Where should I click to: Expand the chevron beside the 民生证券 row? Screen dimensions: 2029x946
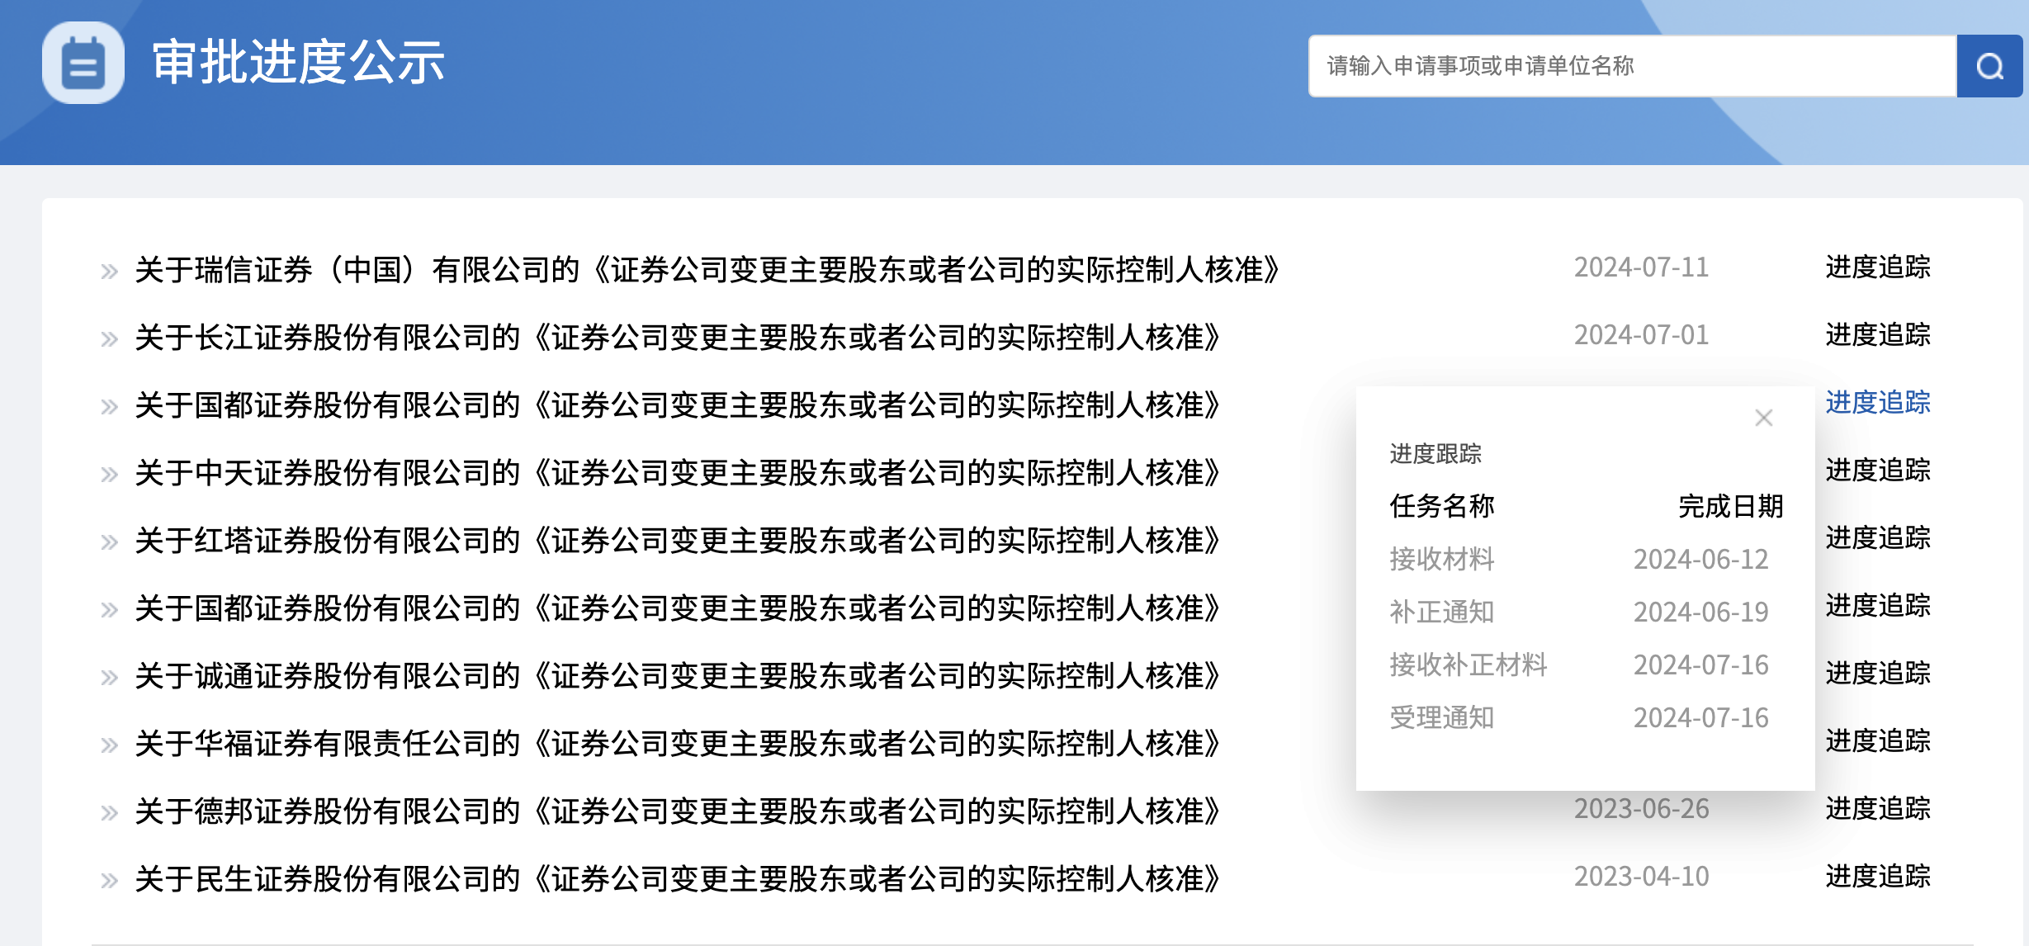(108, 877)
